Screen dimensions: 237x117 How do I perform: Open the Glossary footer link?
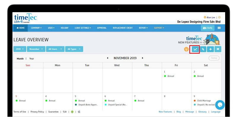click(202, 112)
